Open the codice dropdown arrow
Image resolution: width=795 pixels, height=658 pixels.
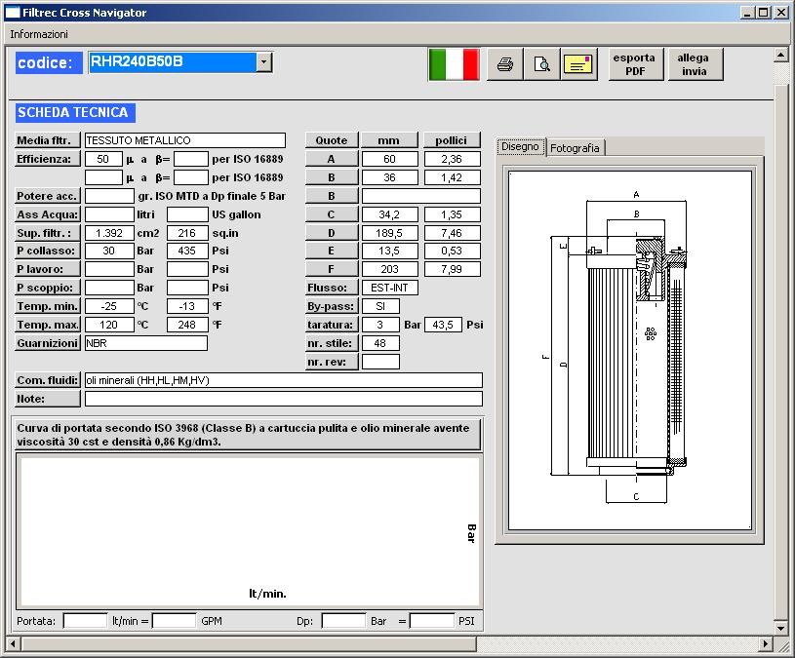coord(264,62)
